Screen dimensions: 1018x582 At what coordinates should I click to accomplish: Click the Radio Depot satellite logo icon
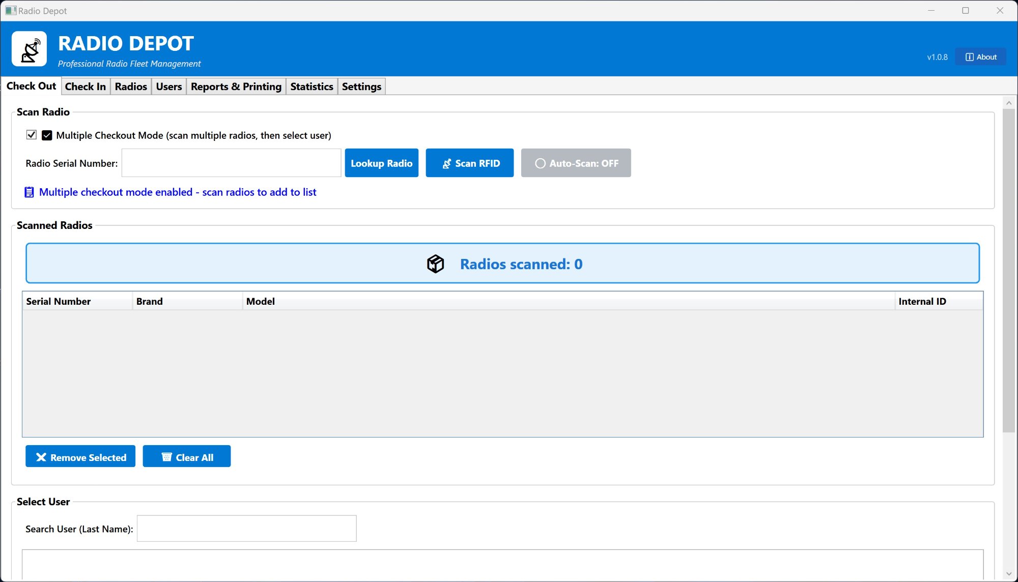pos(29,49)
